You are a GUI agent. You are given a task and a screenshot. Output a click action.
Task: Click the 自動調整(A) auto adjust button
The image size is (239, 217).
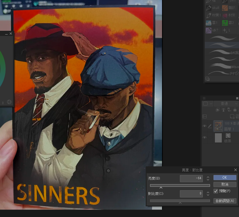(x=225, y=201)
